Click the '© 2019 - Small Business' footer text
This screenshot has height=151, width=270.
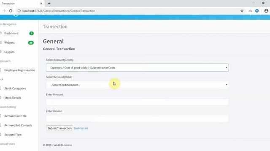pos(57,145)
